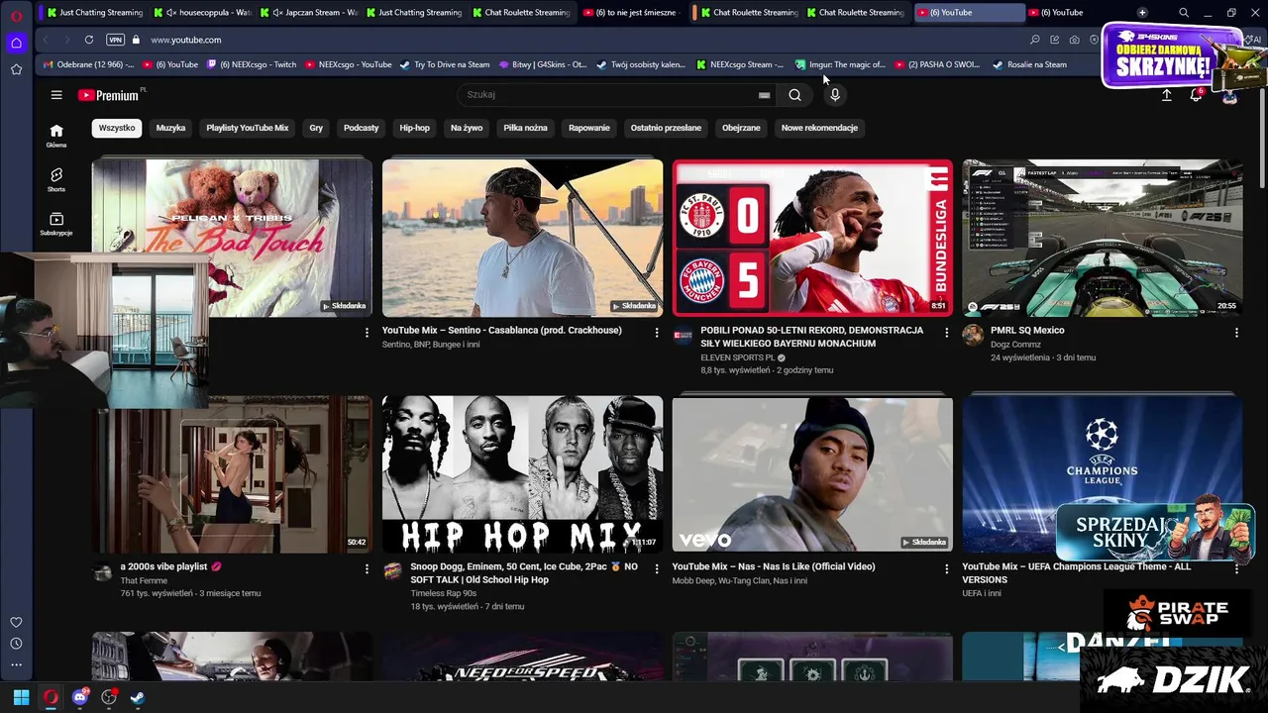
Task: Click the youtube.com address bar URL
Action: coord(186,40)
